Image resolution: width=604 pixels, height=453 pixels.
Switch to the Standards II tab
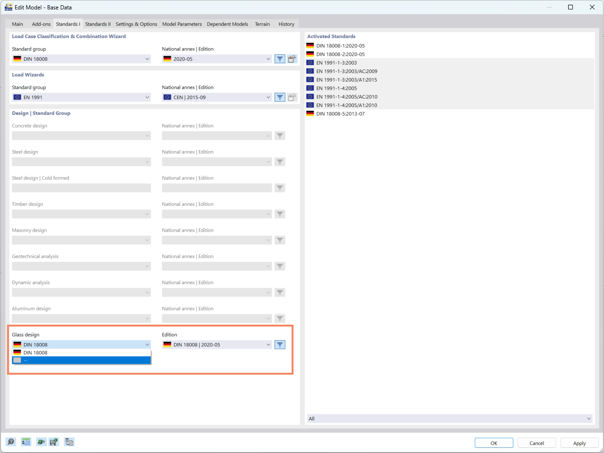point(98,24)
